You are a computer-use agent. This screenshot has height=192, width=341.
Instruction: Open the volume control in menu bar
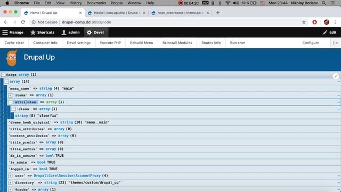click(x=236, y=3)
